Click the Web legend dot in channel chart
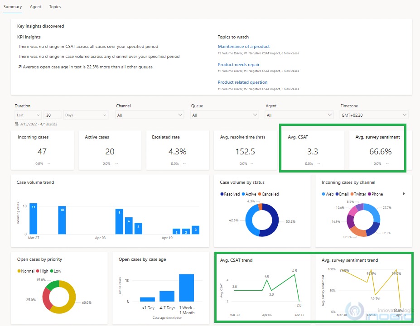Screen dimensions: 420x326 [x=323, y=193]
